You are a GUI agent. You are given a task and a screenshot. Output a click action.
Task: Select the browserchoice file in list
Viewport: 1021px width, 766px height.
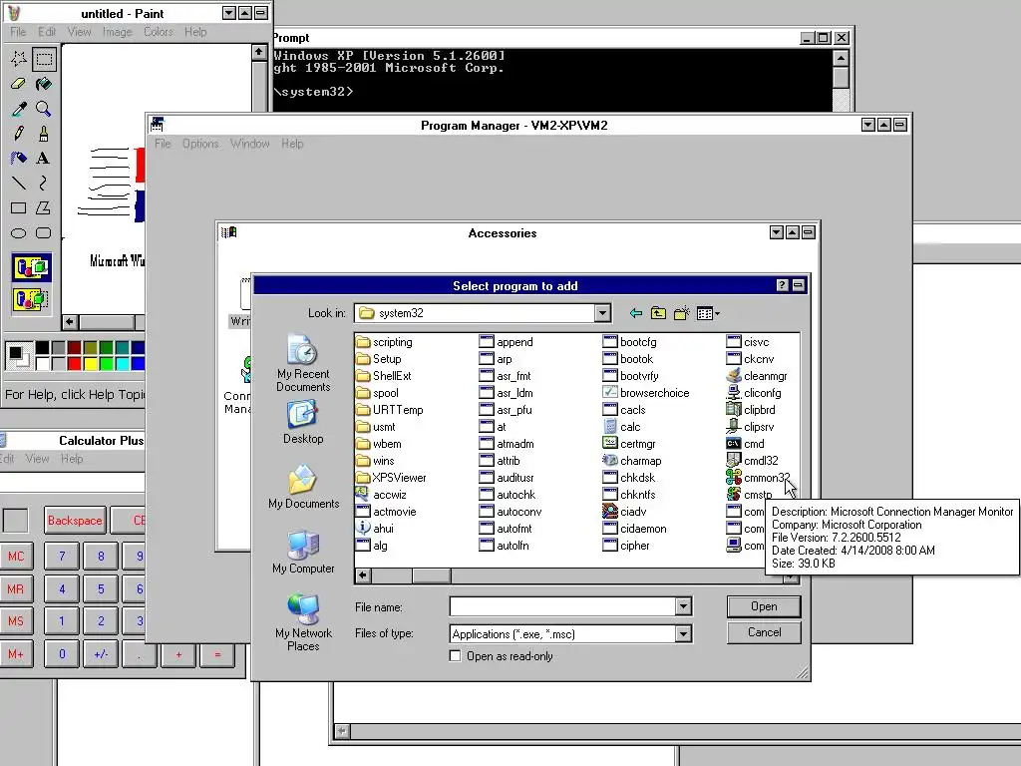click(646, 393)
